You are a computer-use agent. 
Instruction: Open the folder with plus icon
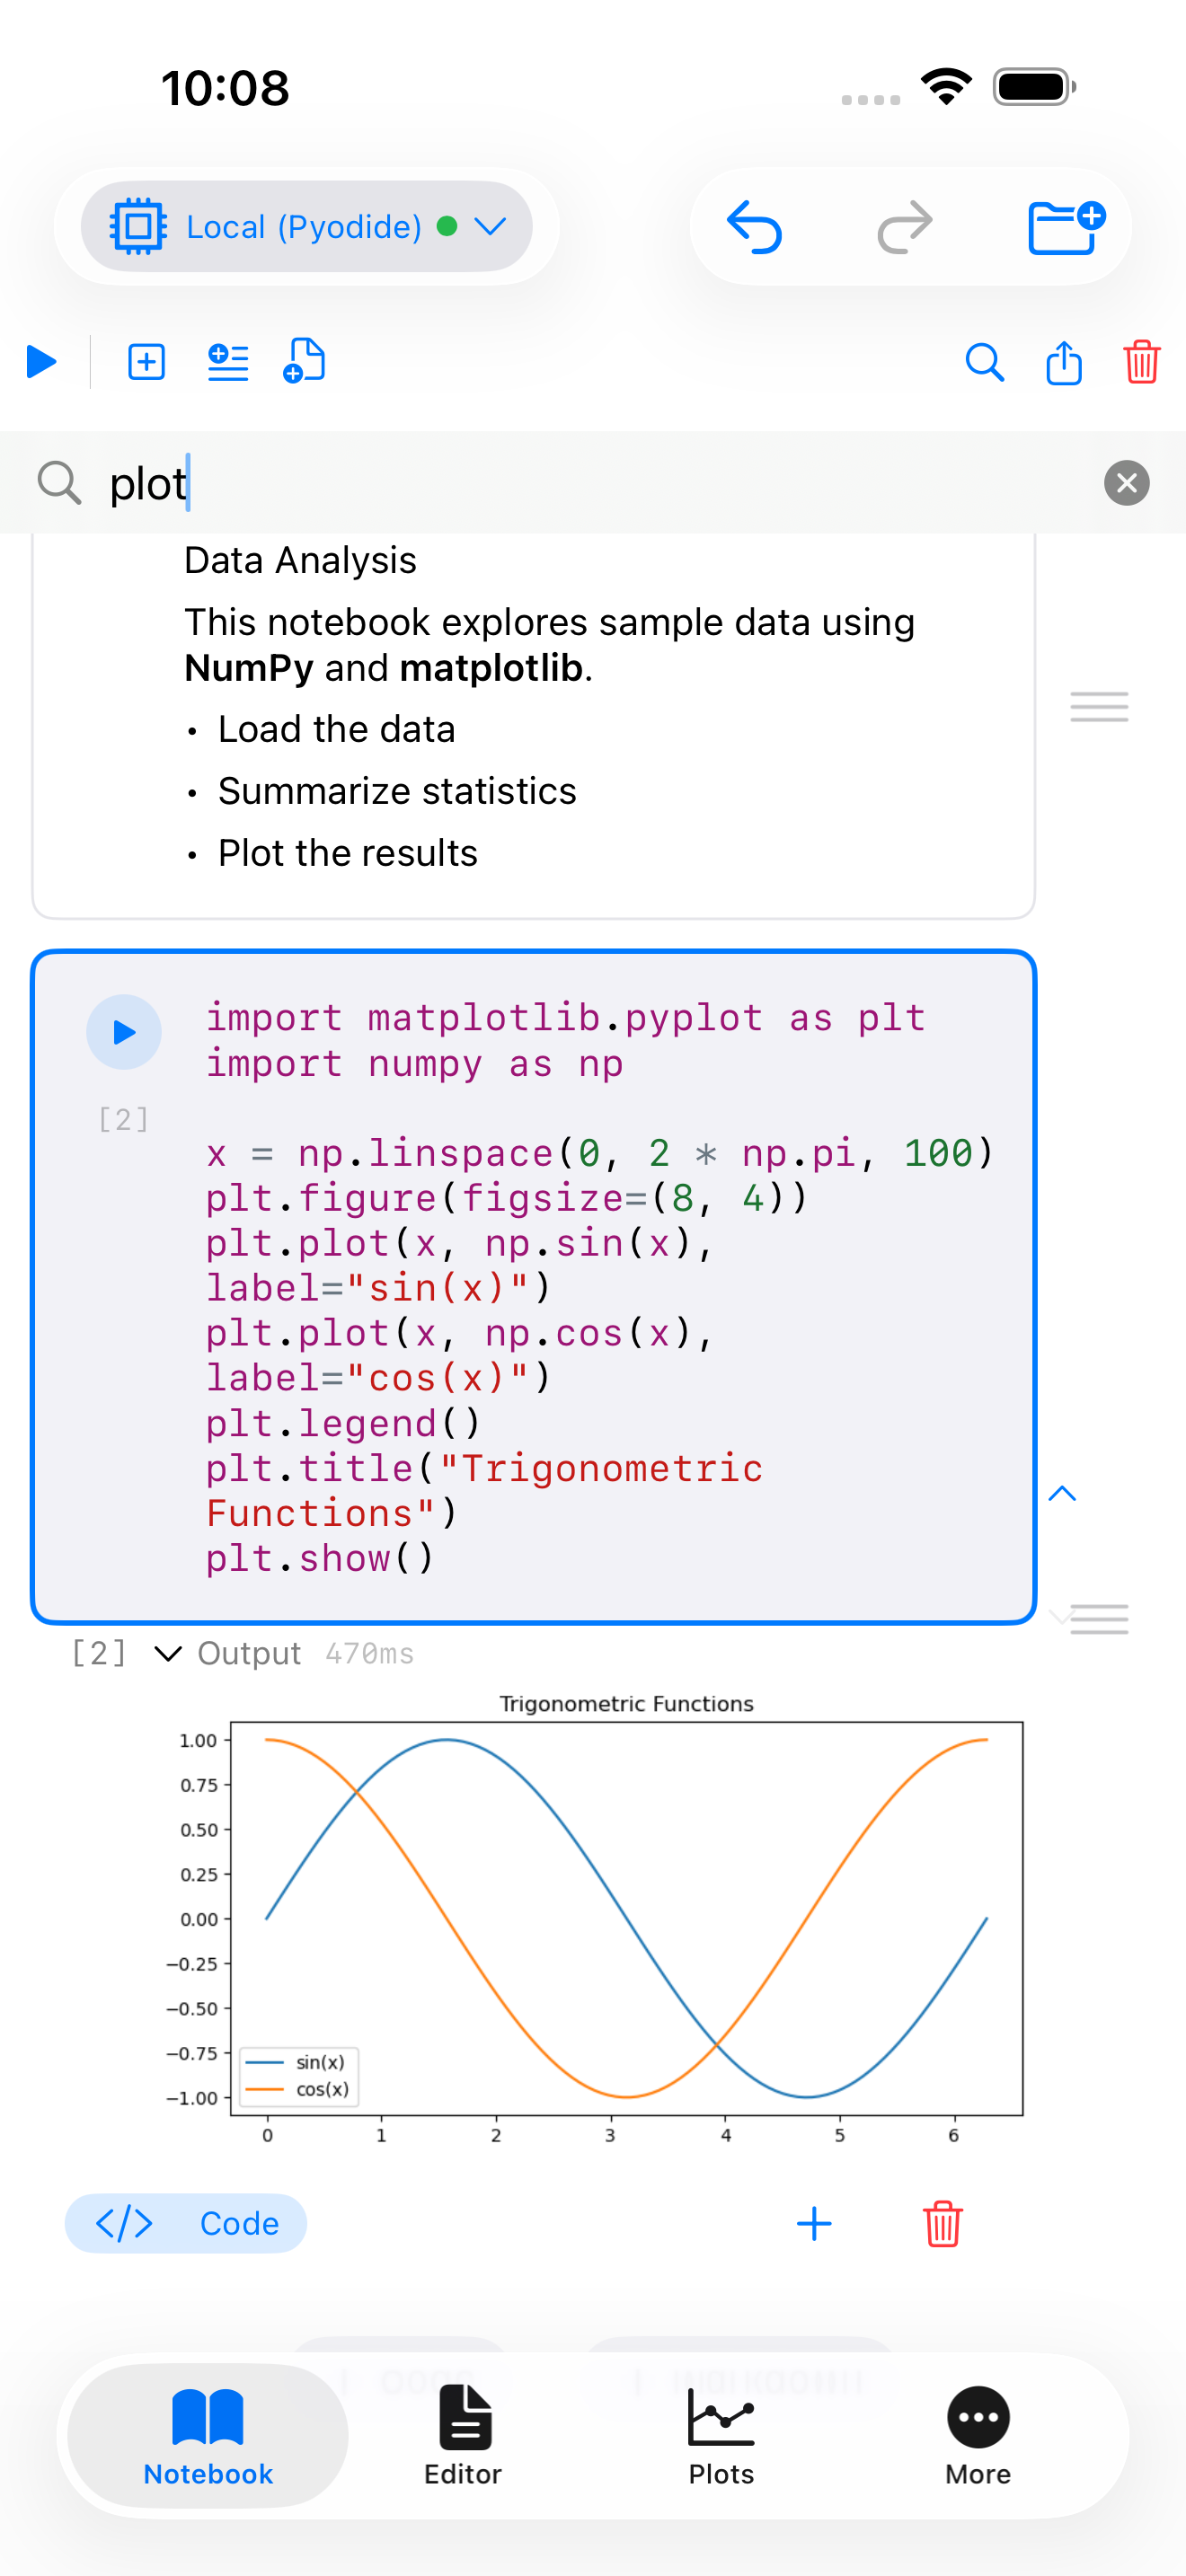coord(1066,227)
